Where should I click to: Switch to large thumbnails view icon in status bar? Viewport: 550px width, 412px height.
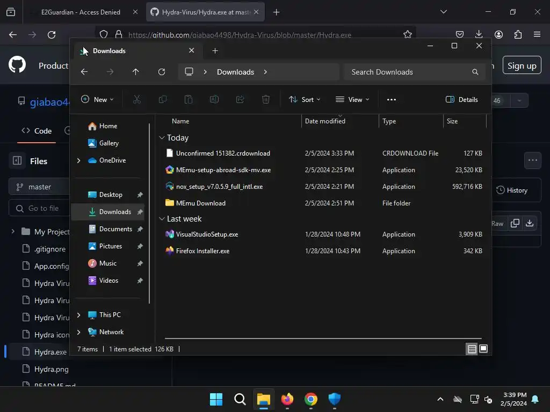483,349
